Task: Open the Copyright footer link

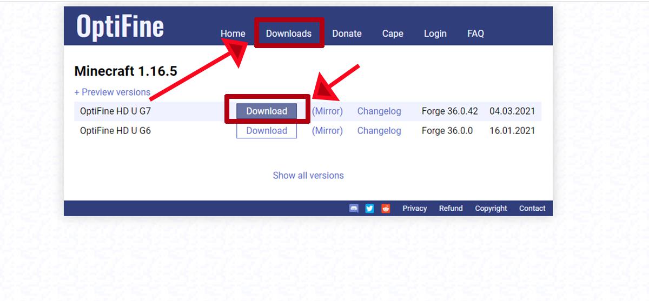Action: coord(491,208)
